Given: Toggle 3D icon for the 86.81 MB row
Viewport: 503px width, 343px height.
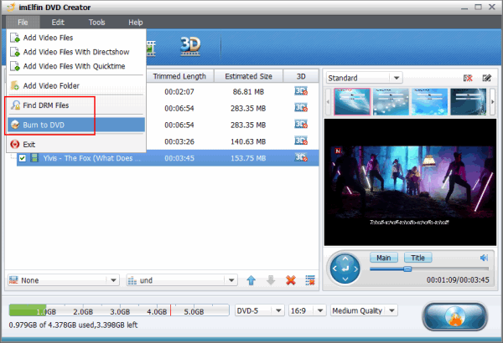Looking at the screenshot, I should [x=301, y=91].
